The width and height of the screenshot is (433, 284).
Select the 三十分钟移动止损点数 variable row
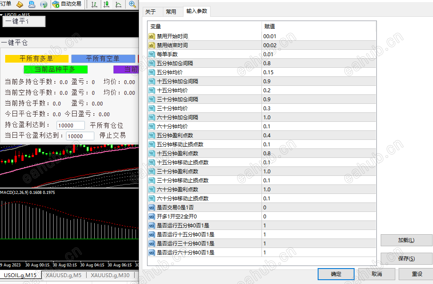coord(262,181)
